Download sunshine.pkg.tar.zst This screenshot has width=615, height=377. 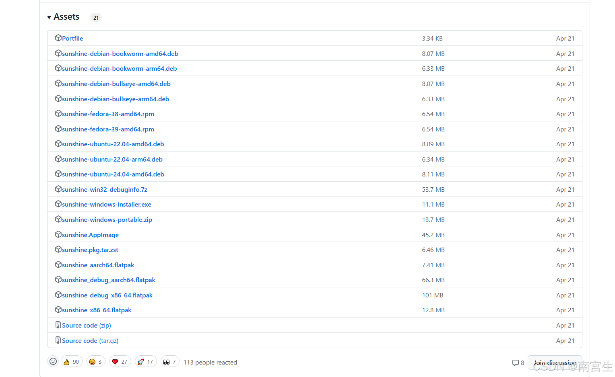pos(90,250)
